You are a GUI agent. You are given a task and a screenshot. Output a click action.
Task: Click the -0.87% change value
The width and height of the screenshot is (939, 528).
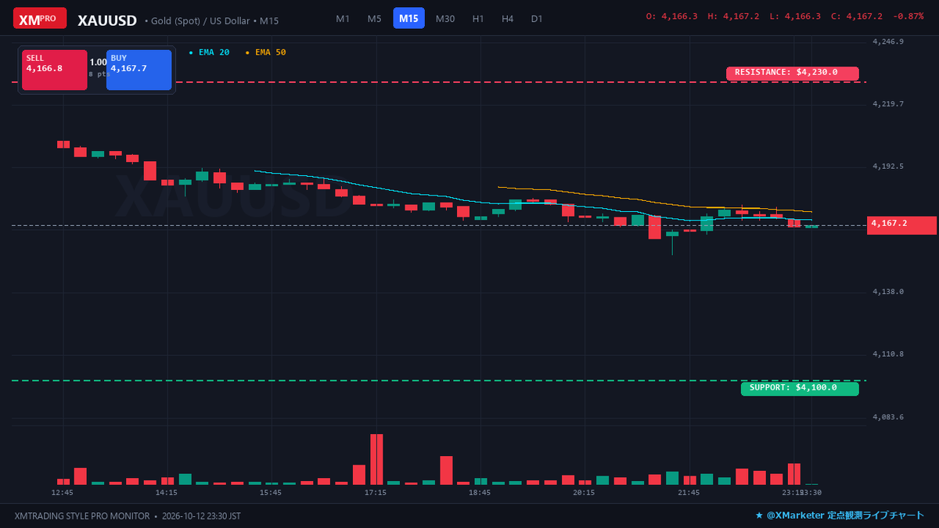pyautogui.click(x=908, y=16)
